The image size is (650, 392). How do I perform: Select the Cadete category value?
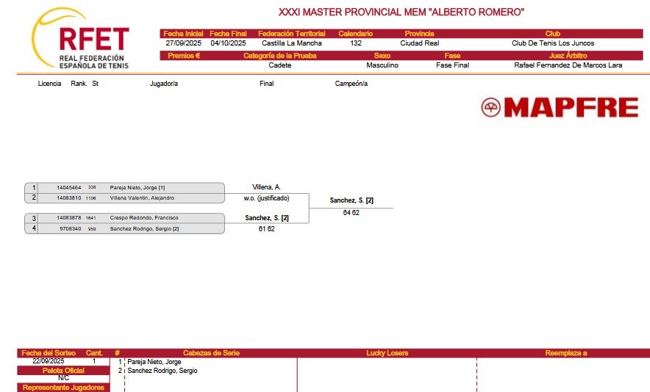(x=280, y=65)
